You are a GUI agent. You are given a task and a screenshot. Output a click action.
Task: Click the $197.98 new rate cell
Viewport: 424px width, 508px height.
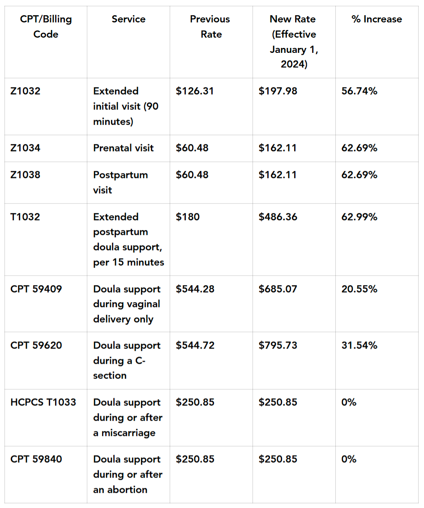[x=278, y=91]
